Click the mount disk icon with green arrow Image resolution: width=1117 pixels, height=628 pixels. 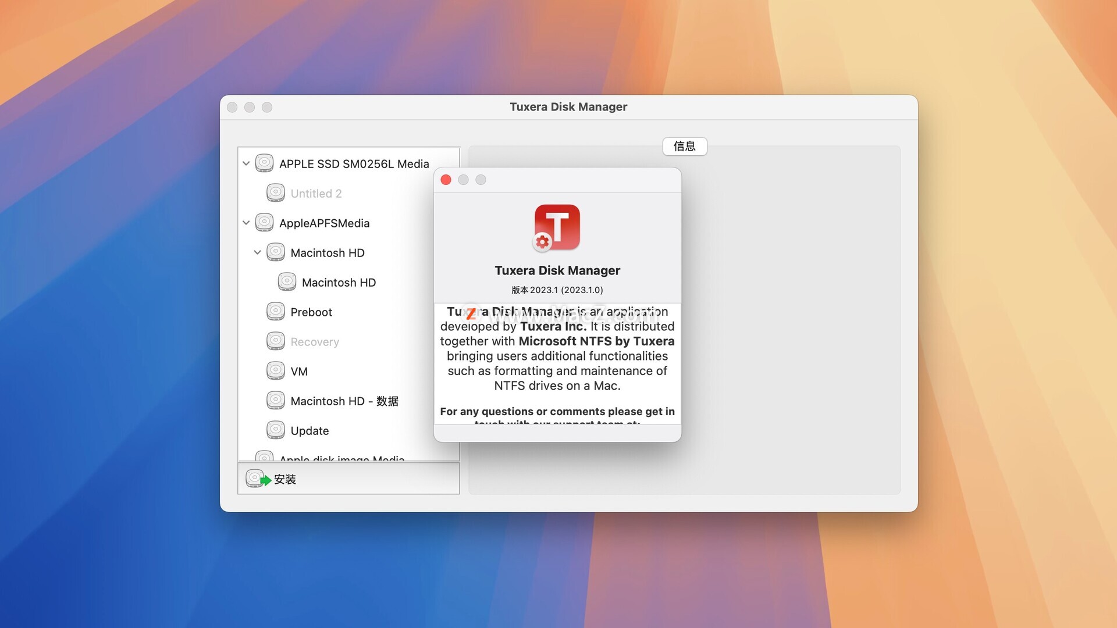point(258,479)
